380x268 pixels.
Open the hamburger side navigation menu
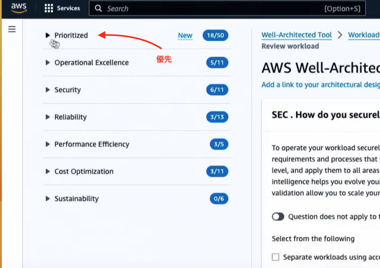tap(12, 29)
